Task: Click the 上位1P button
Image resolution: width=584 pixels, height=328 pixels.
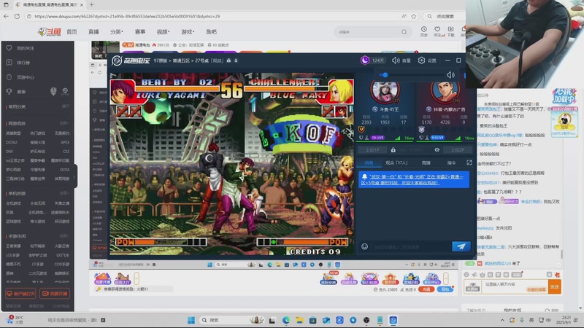Action: pos(372,150)
